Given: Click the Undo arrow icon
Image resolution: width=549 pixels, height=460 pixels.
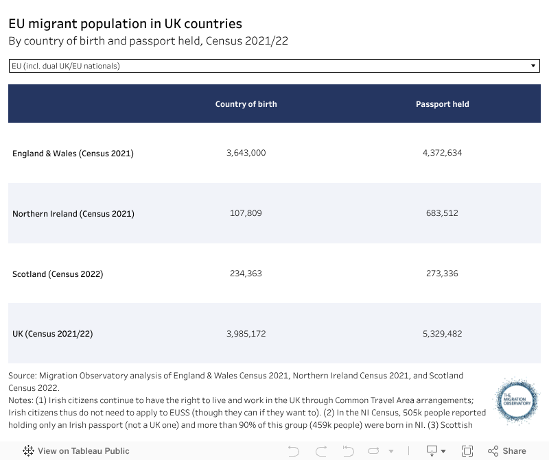Looking at the screenshot, I should pyautogui.click(x=294, y=451).
